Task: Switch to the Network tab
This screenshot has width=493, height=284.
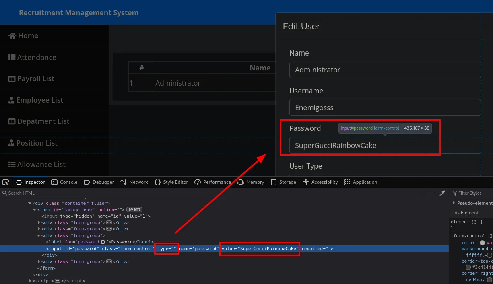Action: [x=134, y=182]
